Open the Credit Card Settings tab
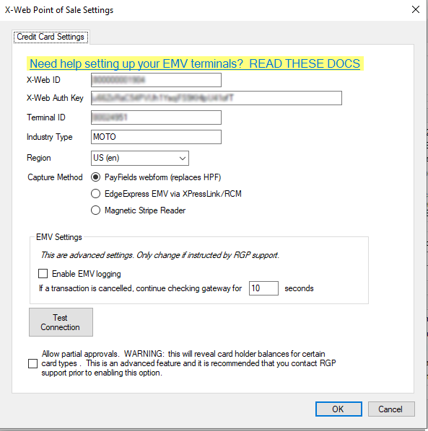 pos(51,37)
